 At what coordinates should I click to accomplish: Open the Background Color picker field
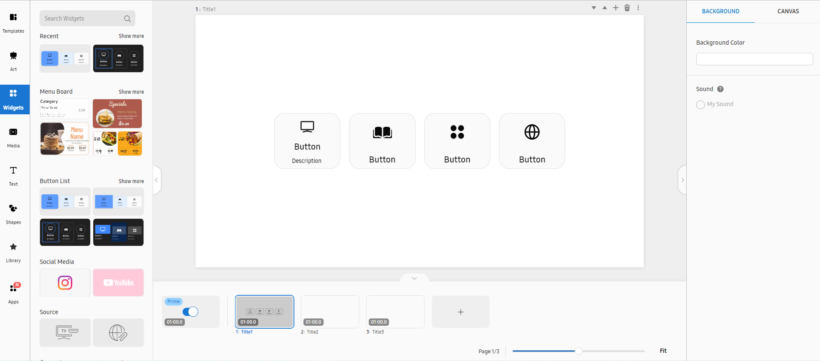pos(754,59)
